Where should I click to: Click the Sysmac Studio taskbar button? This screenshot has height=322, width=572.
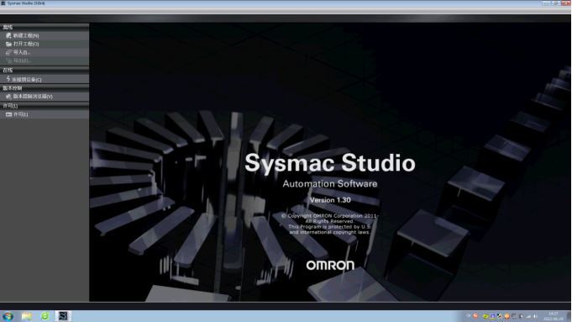coord(63,316)
